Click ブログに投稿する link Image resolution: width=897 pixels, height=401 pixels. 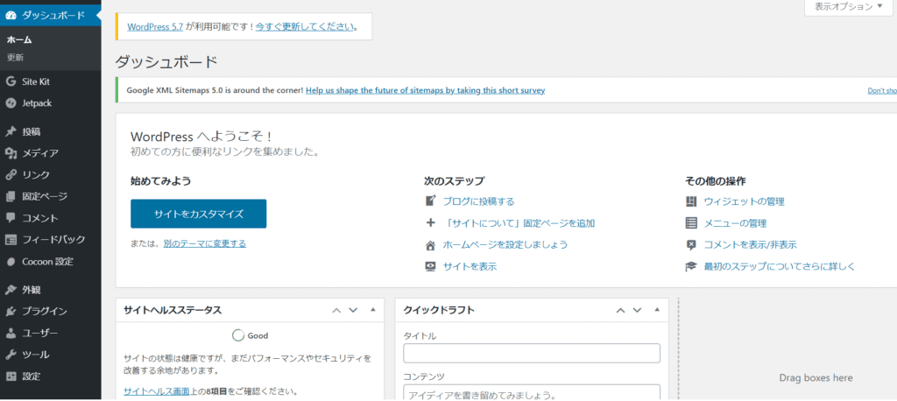tap(479, 201)
